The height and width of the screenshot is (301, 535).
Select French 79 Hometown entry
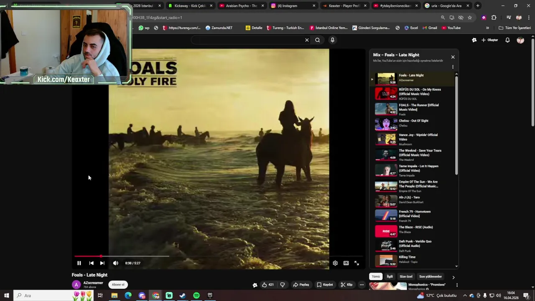412,216
